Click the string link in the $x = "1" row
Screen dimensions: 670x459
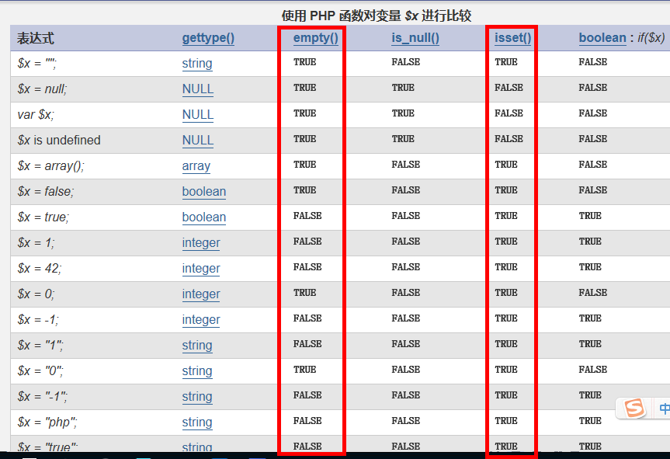click(197, 346)
